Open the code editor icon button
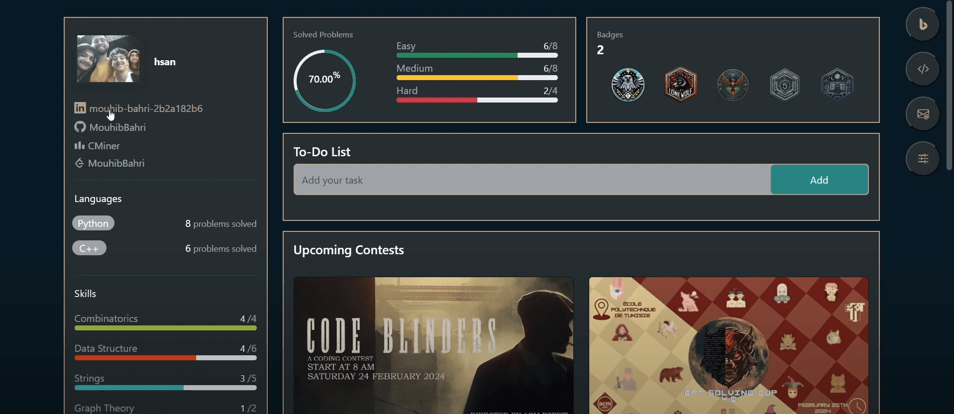Screen dimensions: 954x414 pyautogui.click(x=923, y=69)
